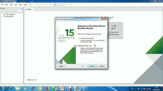Click the Enter Full Screen icon
163x91 pixels.
click(x=62, y=5)
